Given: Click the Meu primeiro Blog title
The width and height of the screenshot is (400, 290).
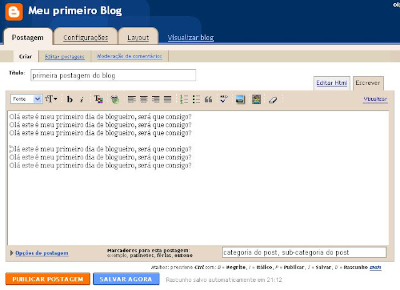Looking at the screenshot, I should (x=75, y=11).
